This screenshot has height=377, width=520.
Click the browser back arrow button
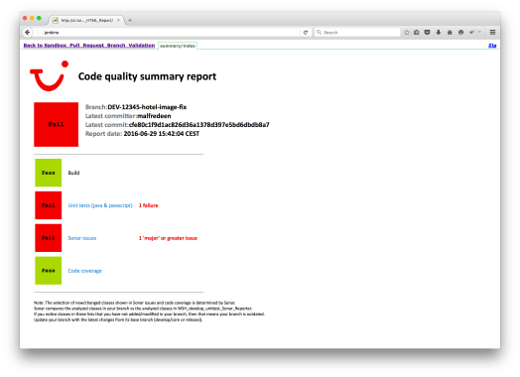pos(28,32)
